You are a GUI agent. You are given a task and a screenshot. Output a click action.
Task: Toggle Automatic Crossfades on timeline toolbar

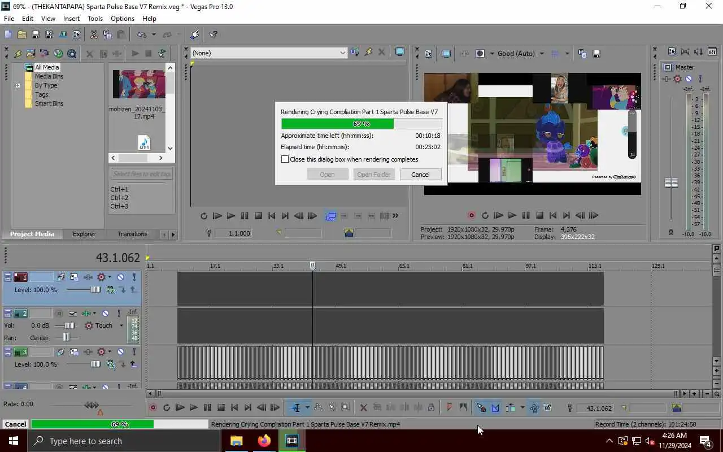click(x=495, y=407)
